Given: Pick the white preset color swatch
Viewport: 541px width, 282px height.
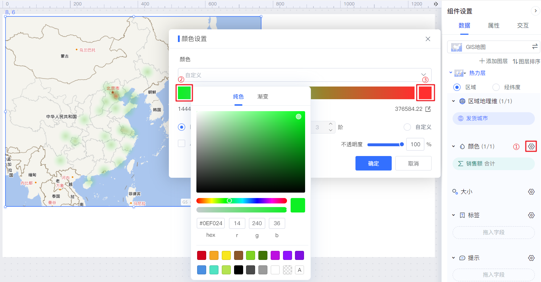Looking at the screenshot, I should [275, 270].
